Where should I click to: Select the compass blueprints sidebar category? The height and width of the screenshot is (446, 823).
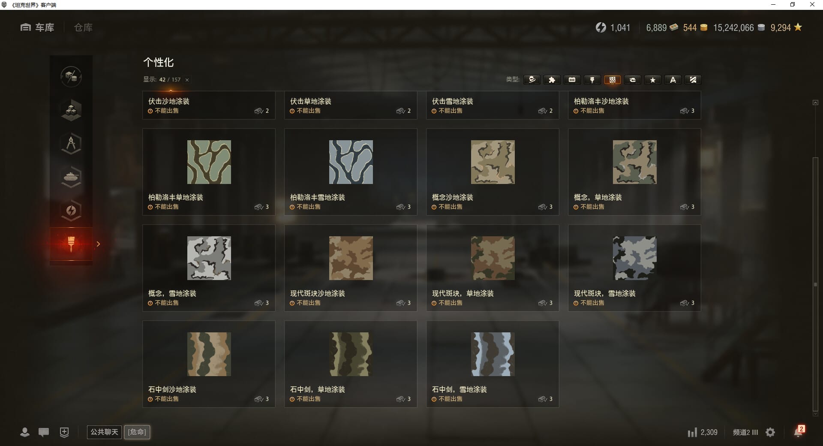pyautogui.click(x=71, y=143)
